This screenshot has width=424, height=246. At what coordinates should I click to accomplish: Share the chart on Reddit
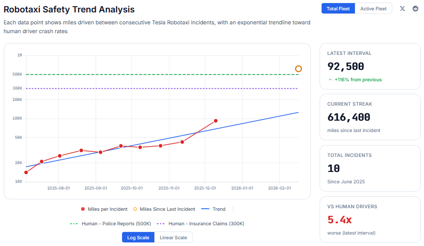pyautogui.click(x=415, y=8)
